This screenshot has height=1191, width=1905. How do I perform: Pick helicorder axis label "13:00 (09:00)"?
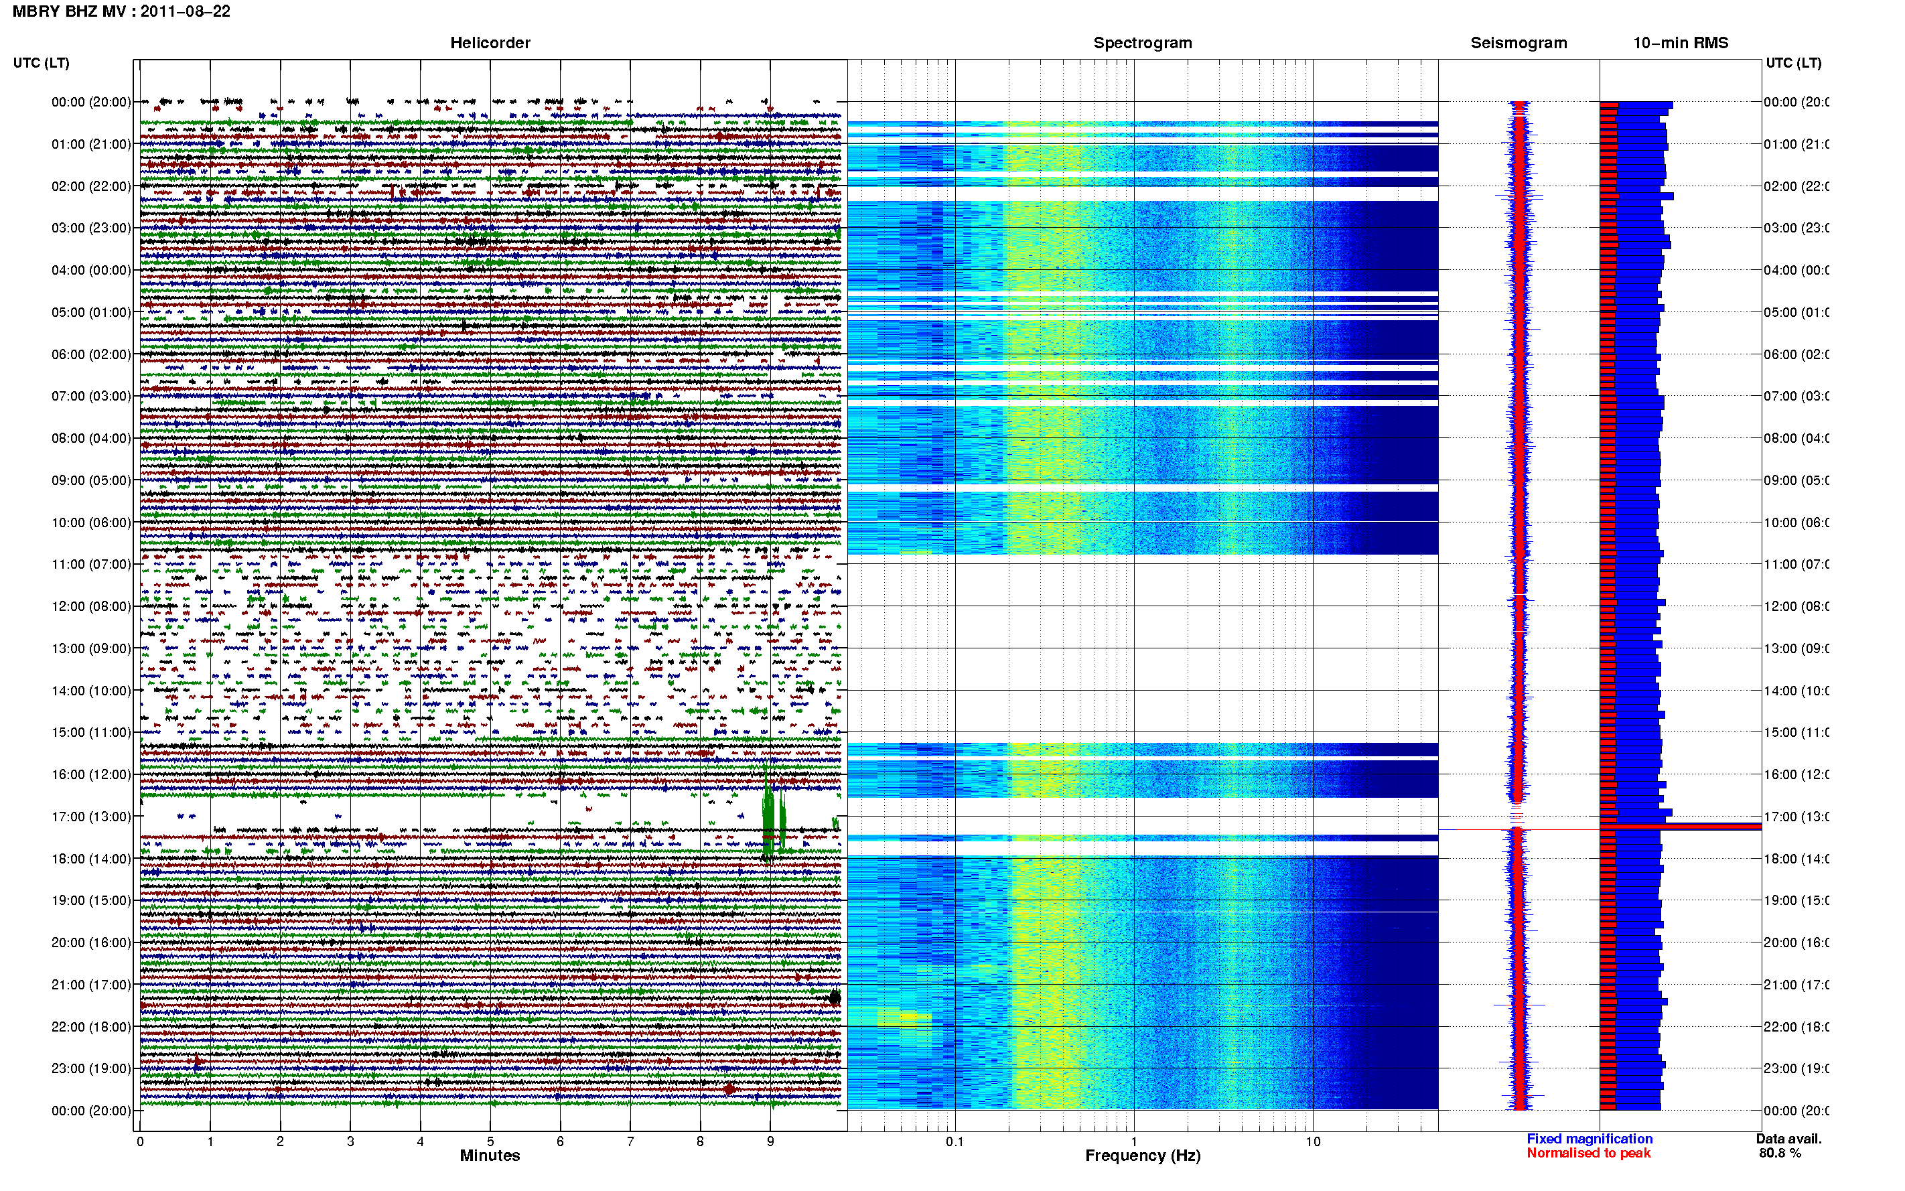point(91,648)
